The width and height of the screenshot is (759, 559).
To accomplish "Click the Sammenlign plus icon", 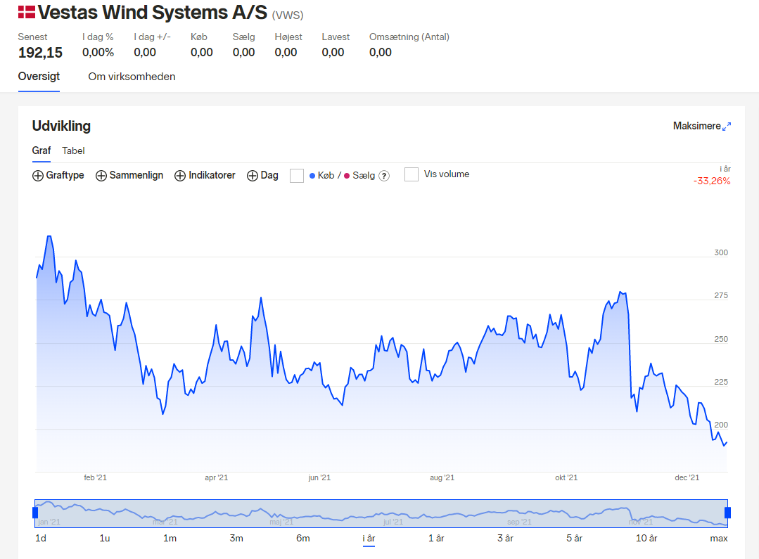I will [101, 176].
